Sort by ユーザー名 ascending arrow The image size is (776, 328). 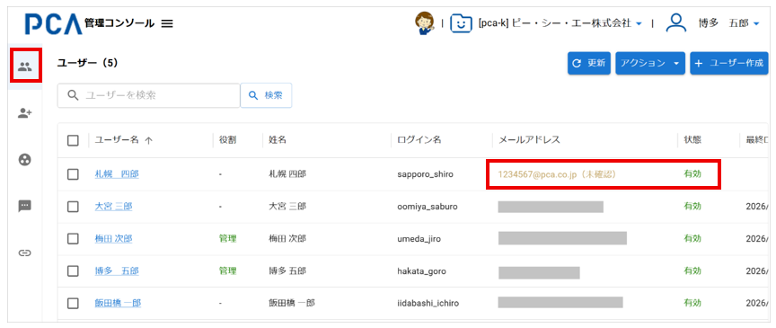coord(148,141)
